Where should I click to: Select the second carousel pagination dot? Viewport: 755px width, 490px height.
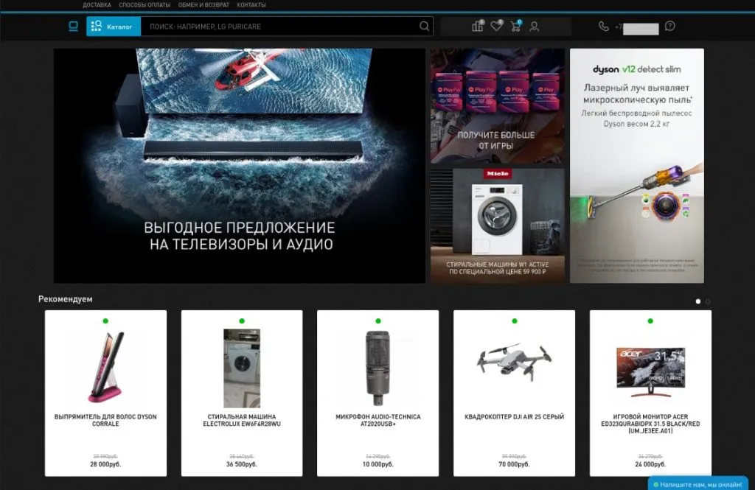click(707, 301)
